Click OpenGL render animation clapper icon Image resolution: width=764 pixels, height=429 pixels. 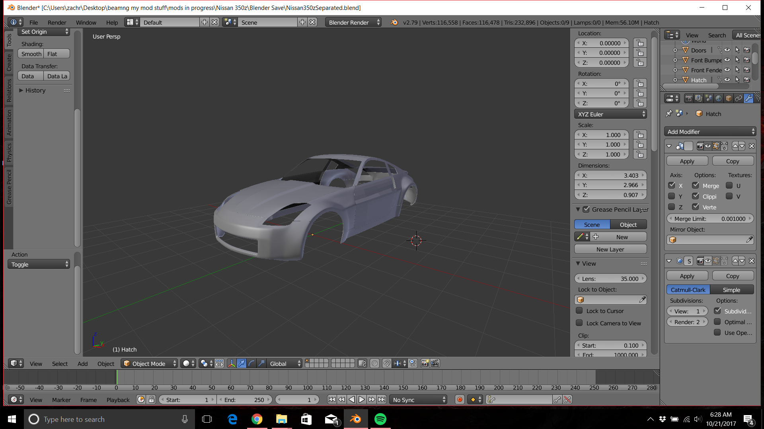point(435,363)
